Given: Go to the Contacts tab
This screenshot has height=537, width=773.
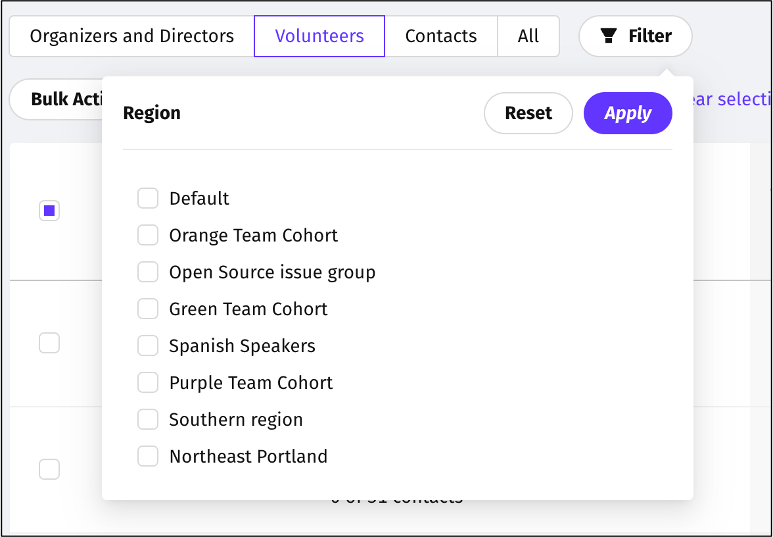Looking at the screenshot, I should point(441,36).
